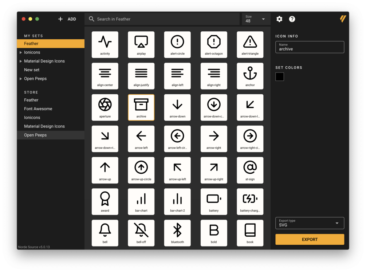
Task: Open the New set entry
Action: click(51, 70)
